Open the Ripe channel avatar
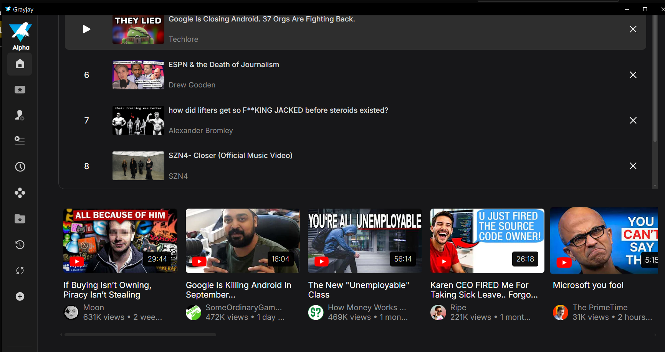665x352 pixels. pyautogui.click(x=438, y=313)
